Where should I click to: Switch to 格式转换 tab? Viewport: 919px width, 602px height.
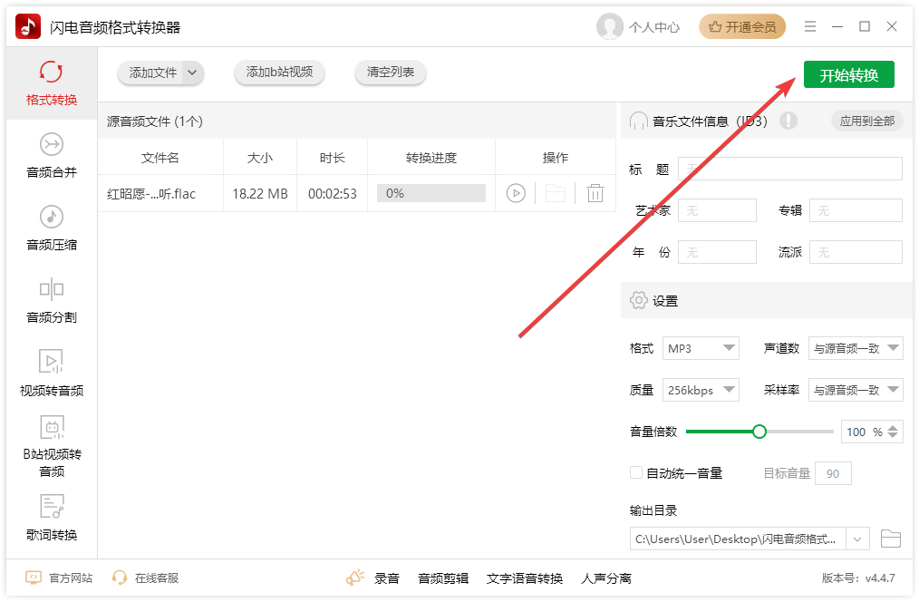[x=51, y=83]
